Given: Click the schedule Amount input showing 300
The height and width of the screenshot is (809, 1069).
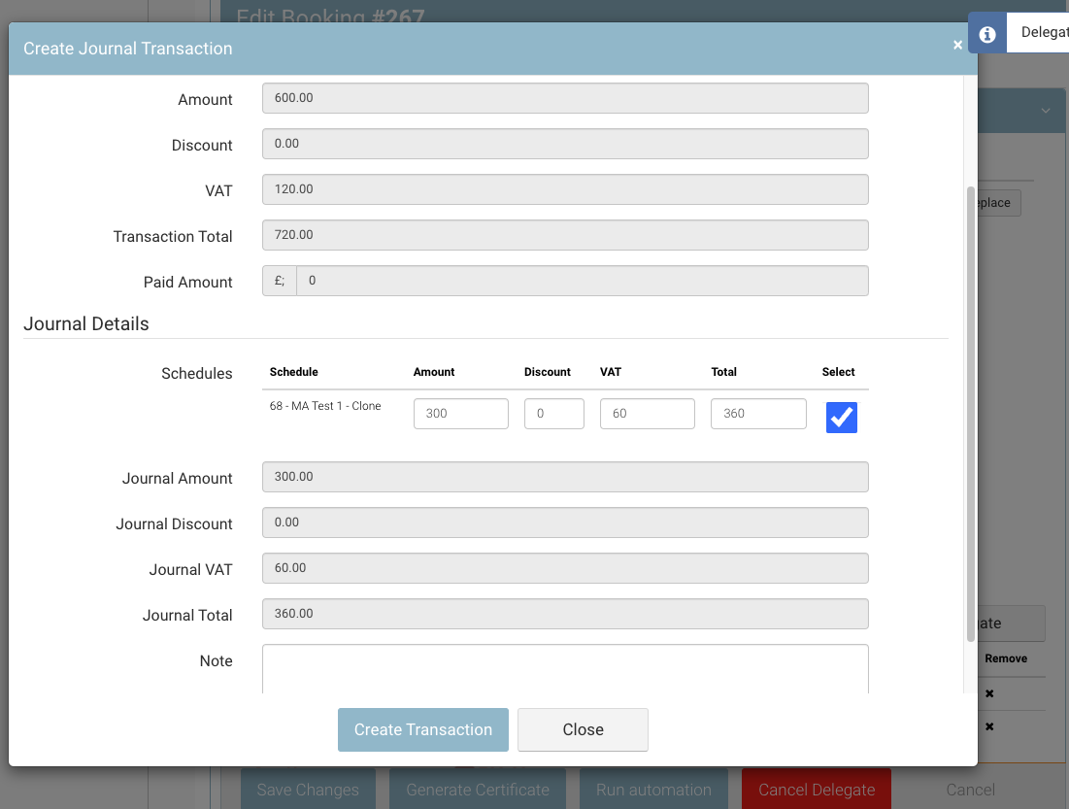Looking at the screenshot, I should pyautogui.click(x=460, y=414).
